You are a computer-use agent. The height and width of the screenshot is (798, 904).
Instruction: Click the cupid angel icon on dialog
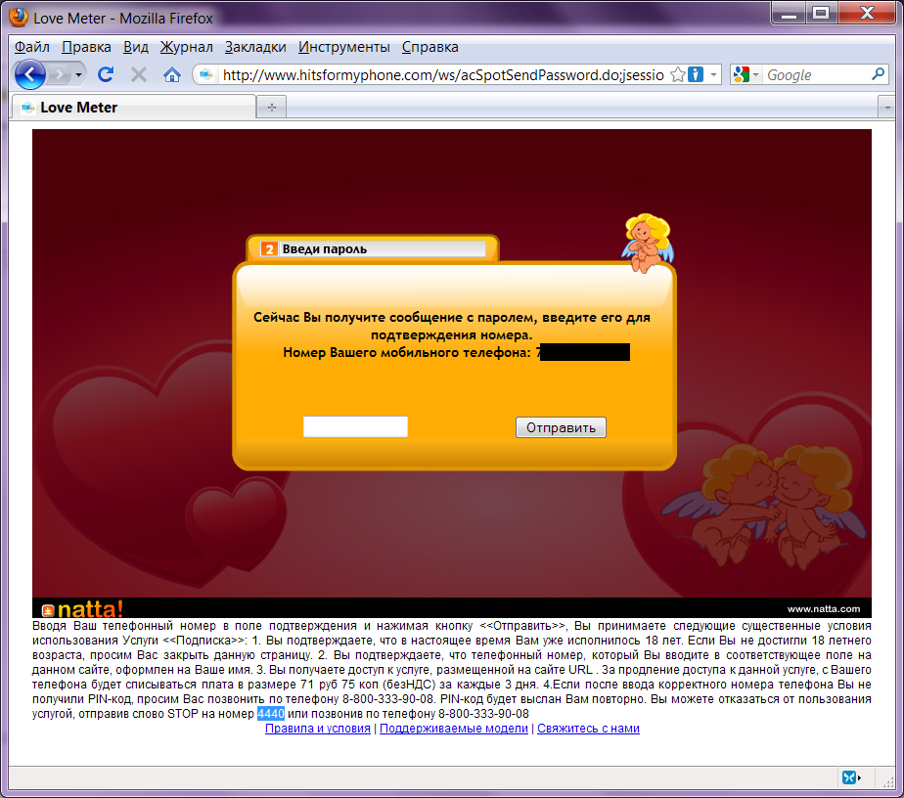point(648,244)
